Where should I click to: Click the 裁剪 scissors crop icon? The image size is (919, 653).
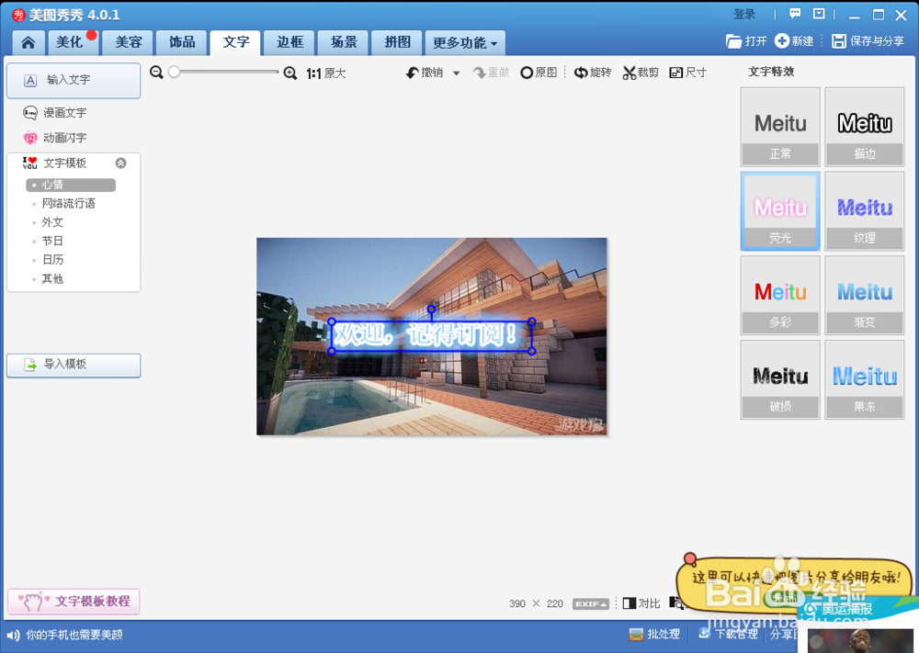pos(629,73)
